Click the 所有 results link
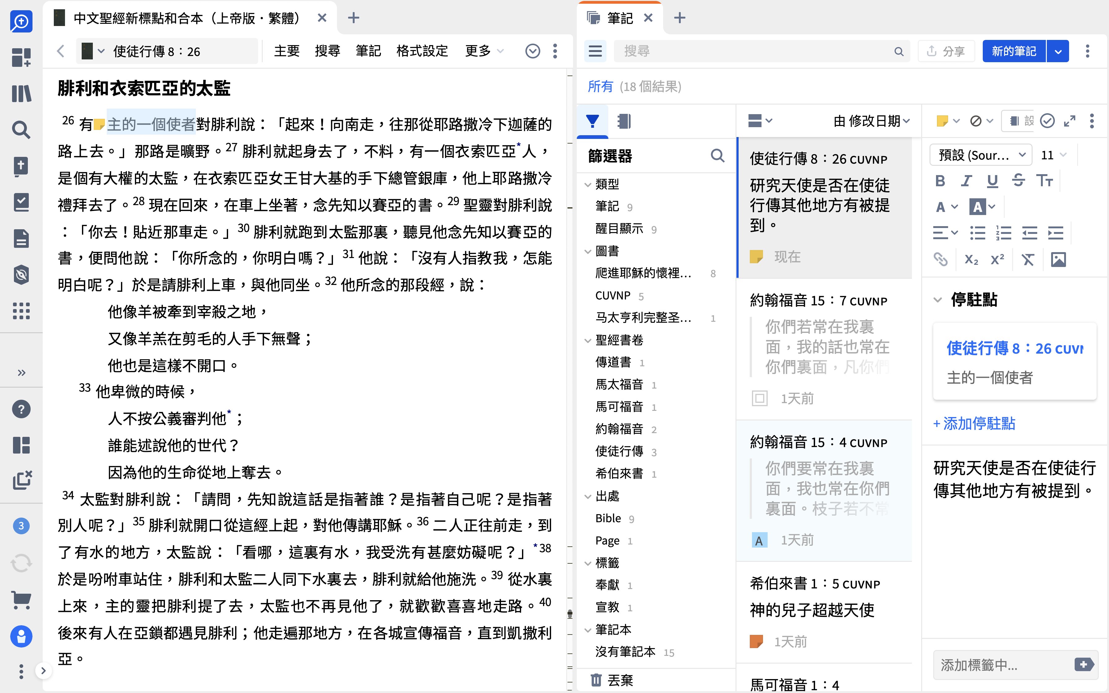This screenshot has height=693, width=1109. tap(600, 86)
